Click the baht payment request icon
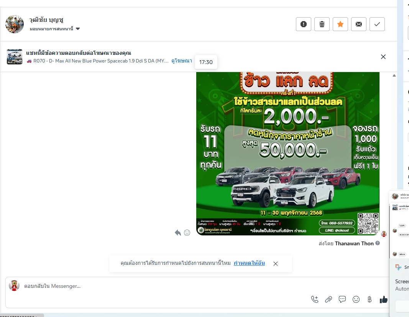The width and height of the screenshot is (409, 317). tap(370, 299)
